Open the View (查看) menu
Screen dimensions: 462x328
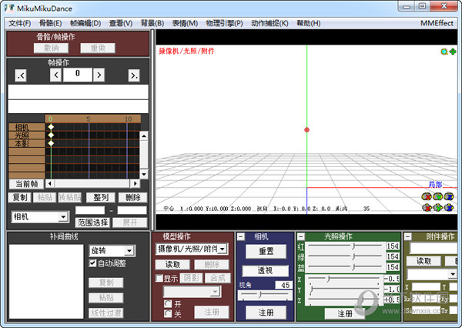[x=121, y=23]
